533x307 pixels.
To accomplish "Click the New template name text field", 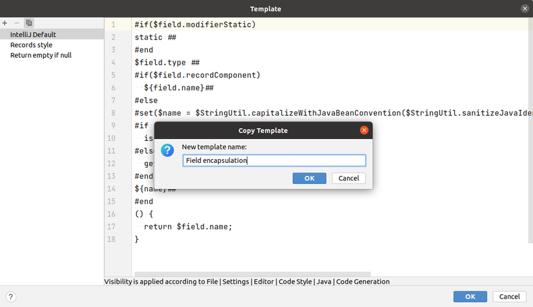I will [274, 160].
